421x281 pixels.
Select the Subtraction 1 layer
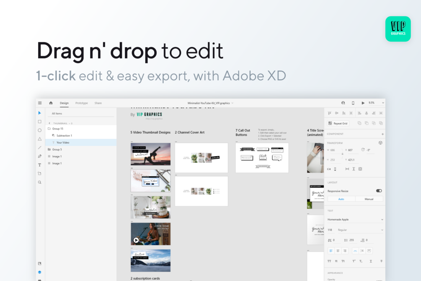click(x=81, y=135)
